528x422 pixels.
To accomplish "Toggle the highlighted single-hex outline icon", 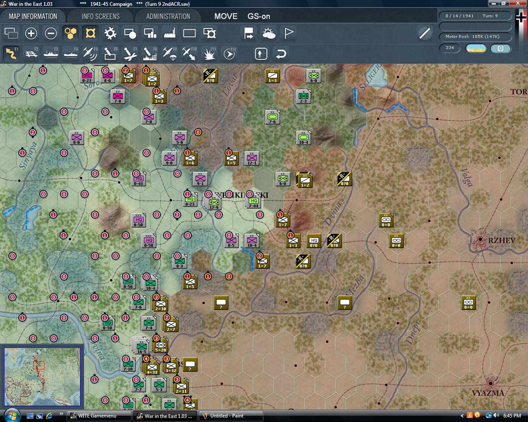I will click(x=90, y=33).
